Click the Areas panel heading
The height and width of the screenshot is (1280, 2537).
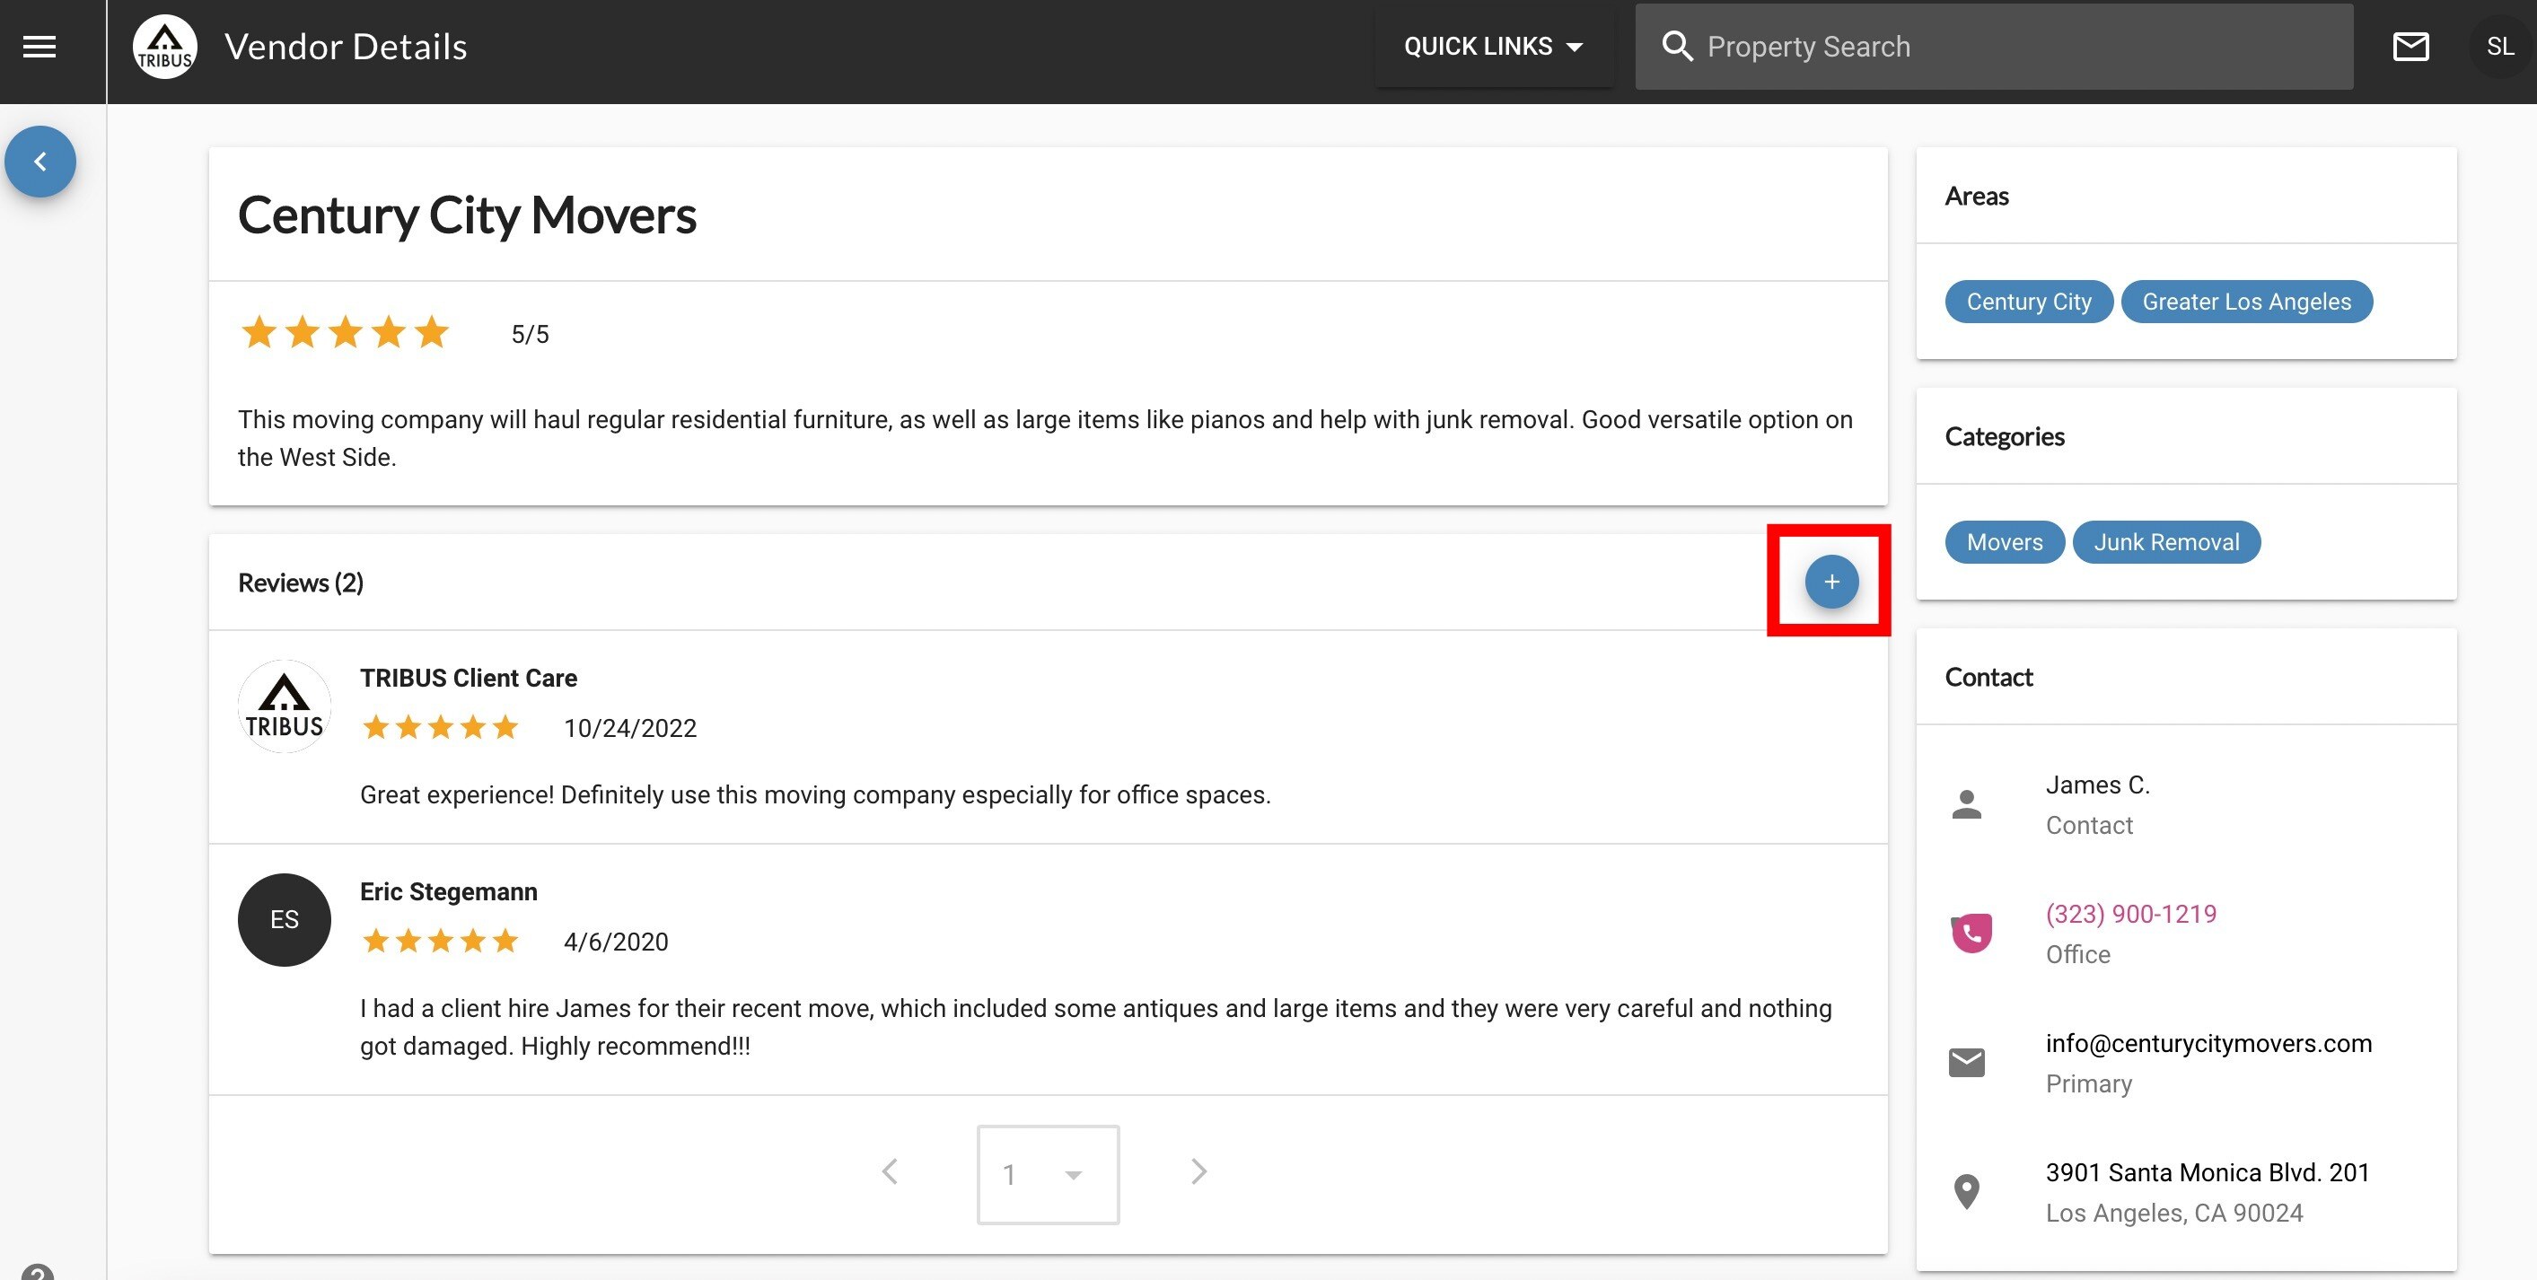(x=1977, y=196)
